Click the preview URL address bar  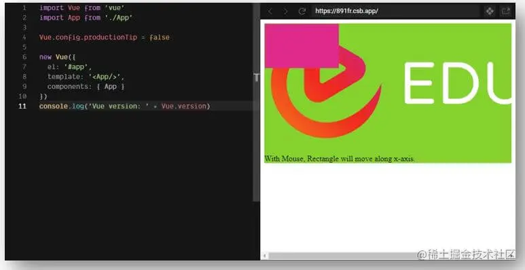point(396,11)
